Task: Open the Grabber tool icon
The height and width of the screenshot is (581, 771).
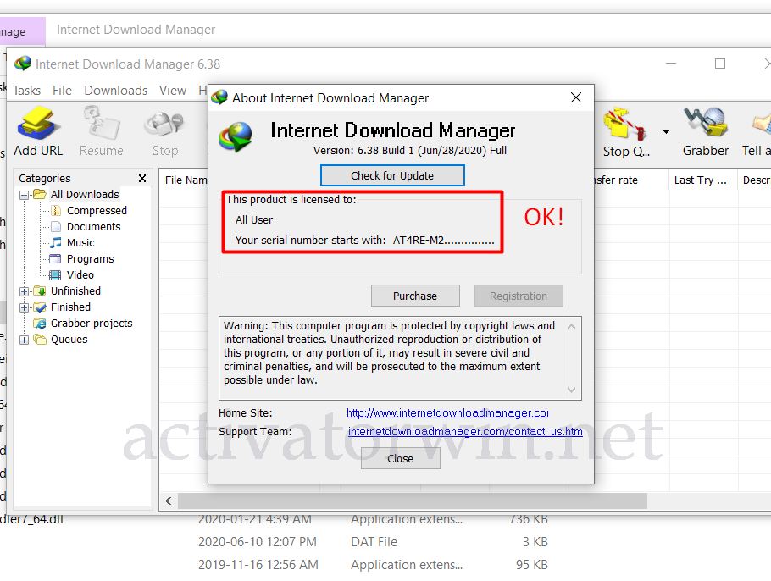Action: [706, 123]
